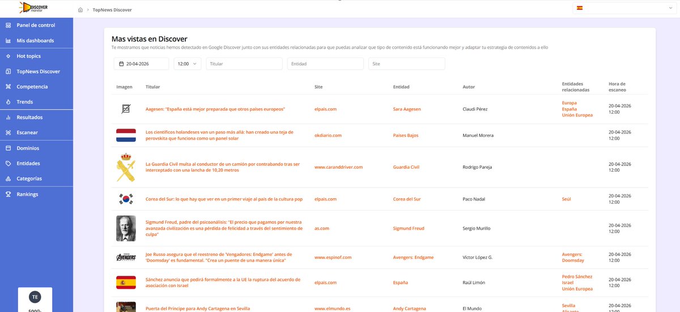The height and width of the screenshot is (312, 680).
Task: Click the Spain flag thumbnail in Sánchez row
Action: click(x=126, y=283)
